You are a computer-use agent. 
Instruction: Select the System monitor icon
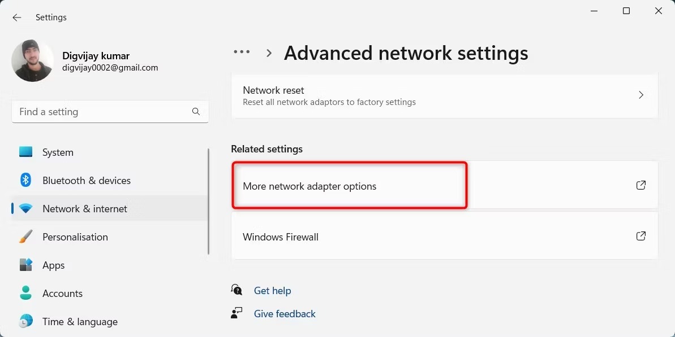point(26,151)
